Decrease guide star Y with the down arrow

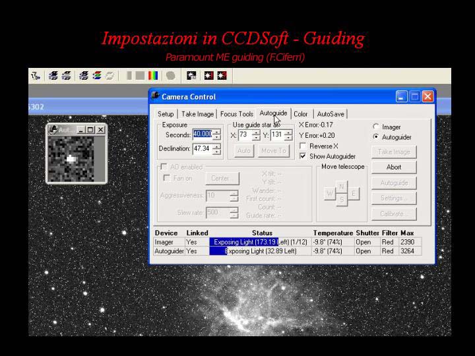288,137
